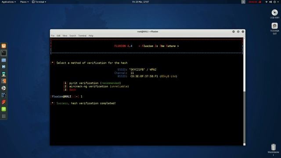Launch Metasploit 'M' icon in the dock
The height and width of the screenshot is (158, 281).
click(x=4, y=67)
